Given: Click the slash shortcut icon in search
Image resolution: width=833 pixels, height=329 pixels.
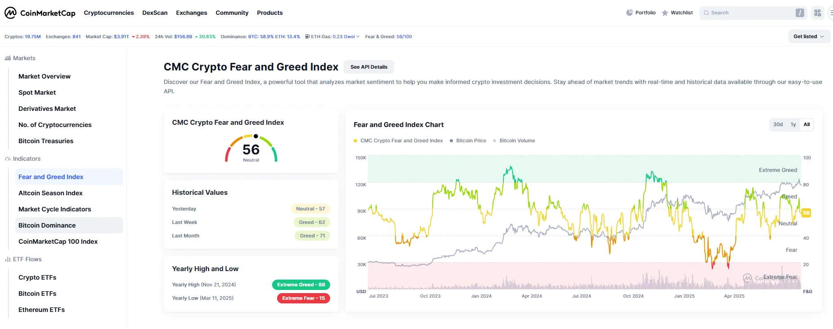Looking at the screenshot, I should click(800, 13).
